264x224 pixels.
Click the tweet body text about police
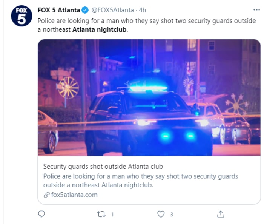pyautogui.click(x=147, y=25)
